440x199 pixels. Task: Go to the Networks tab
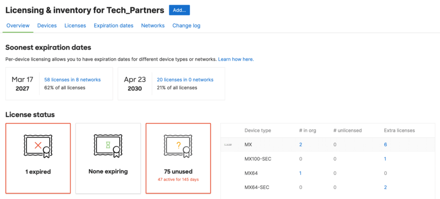[153, 25]
